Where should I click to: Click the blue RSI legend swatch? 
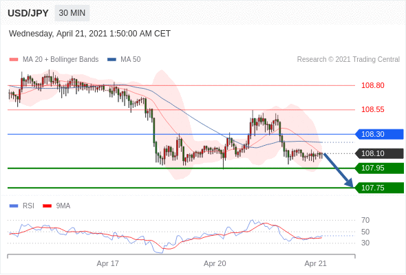[14, 206]
